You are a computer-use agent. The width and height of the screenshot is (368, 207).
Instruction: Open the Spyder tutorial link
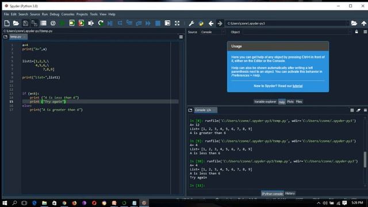297,86
